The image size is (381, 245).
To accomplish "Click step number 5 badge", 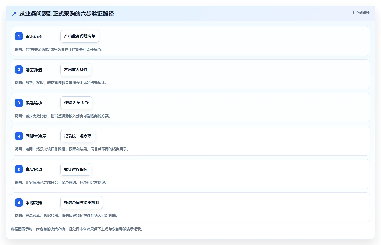I will coord(19,169).
